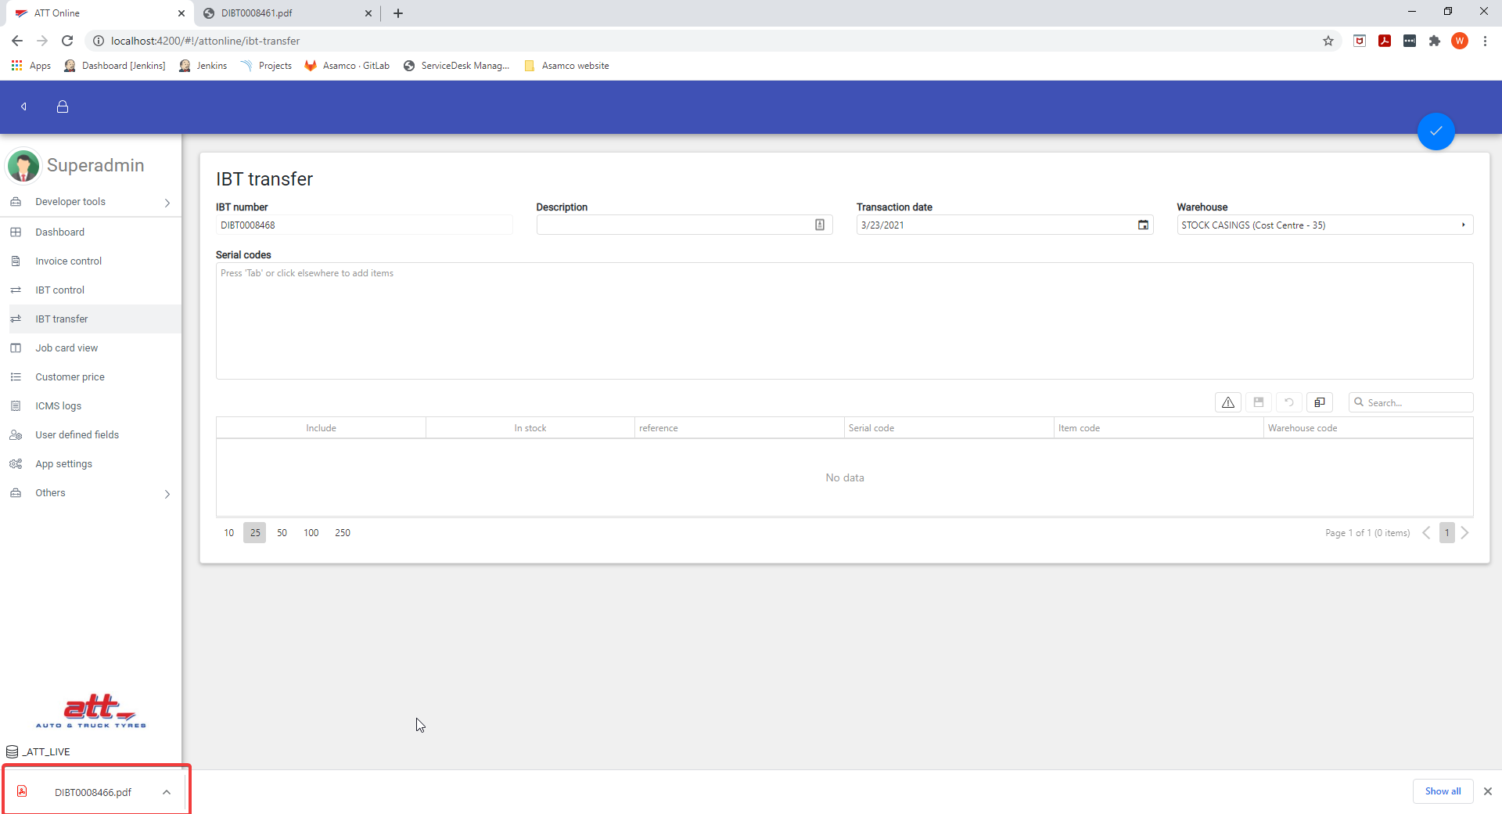Screen dimensions: 1502x814
Task: Select page size 250
Action: [x=343, y=533]
